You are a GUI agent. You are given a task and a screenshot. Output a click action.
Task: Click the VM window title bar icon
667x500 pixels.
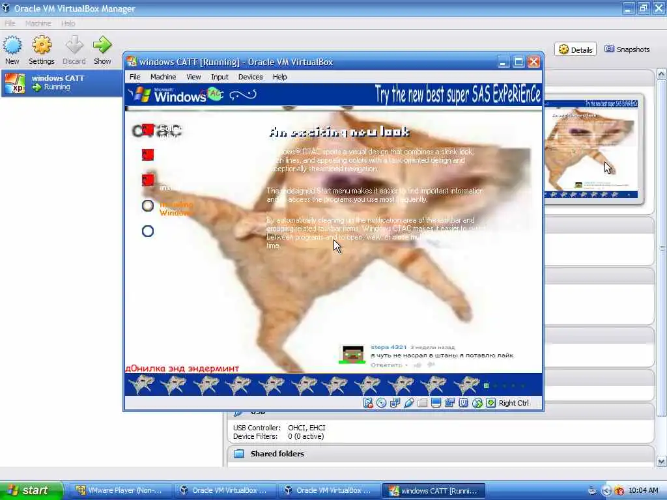click(x=132, y=62)
